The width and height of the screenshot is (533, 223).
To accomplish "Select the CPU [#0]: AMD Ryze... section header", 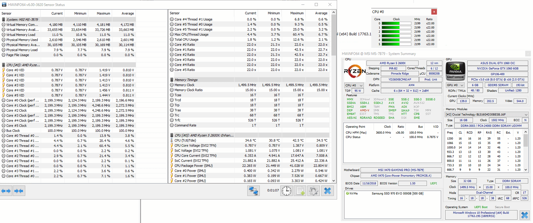I will [x=68, y=65].
